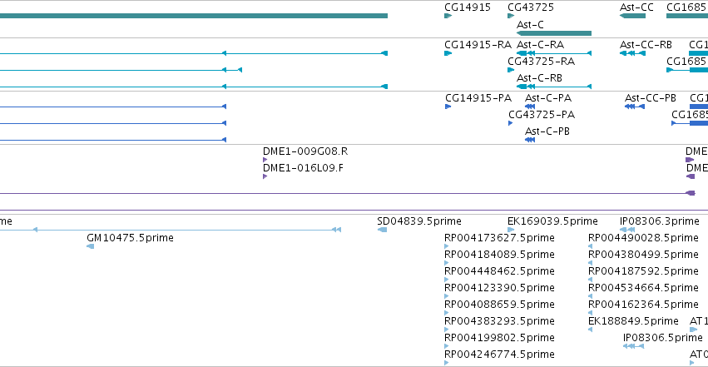Select the DME1-016L09.F purple arrow glyph
This screenshot has height=367, width=708.
tap(265, 176)
